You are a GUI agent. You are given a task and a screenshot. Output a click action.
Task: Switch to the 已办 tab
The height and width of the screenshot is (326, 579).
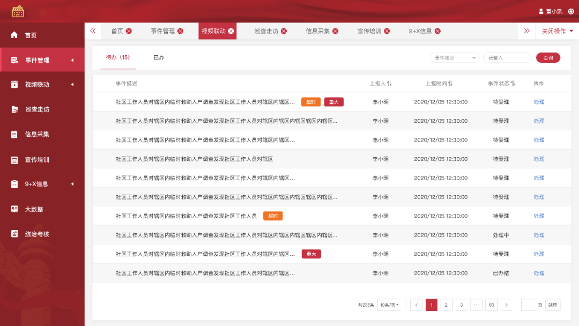(x=159, y=57)
